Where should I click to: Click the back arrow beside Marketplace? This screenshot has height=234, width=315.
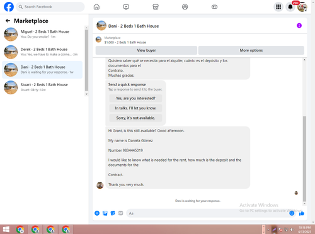tap(8, 21)
